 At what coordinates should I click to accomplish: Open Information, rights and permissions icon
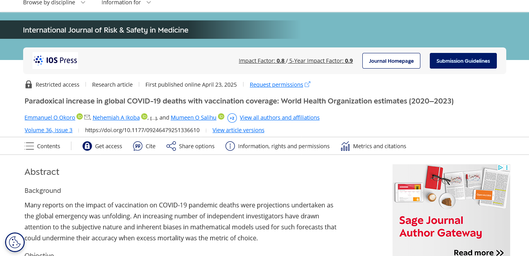point(230,146)
